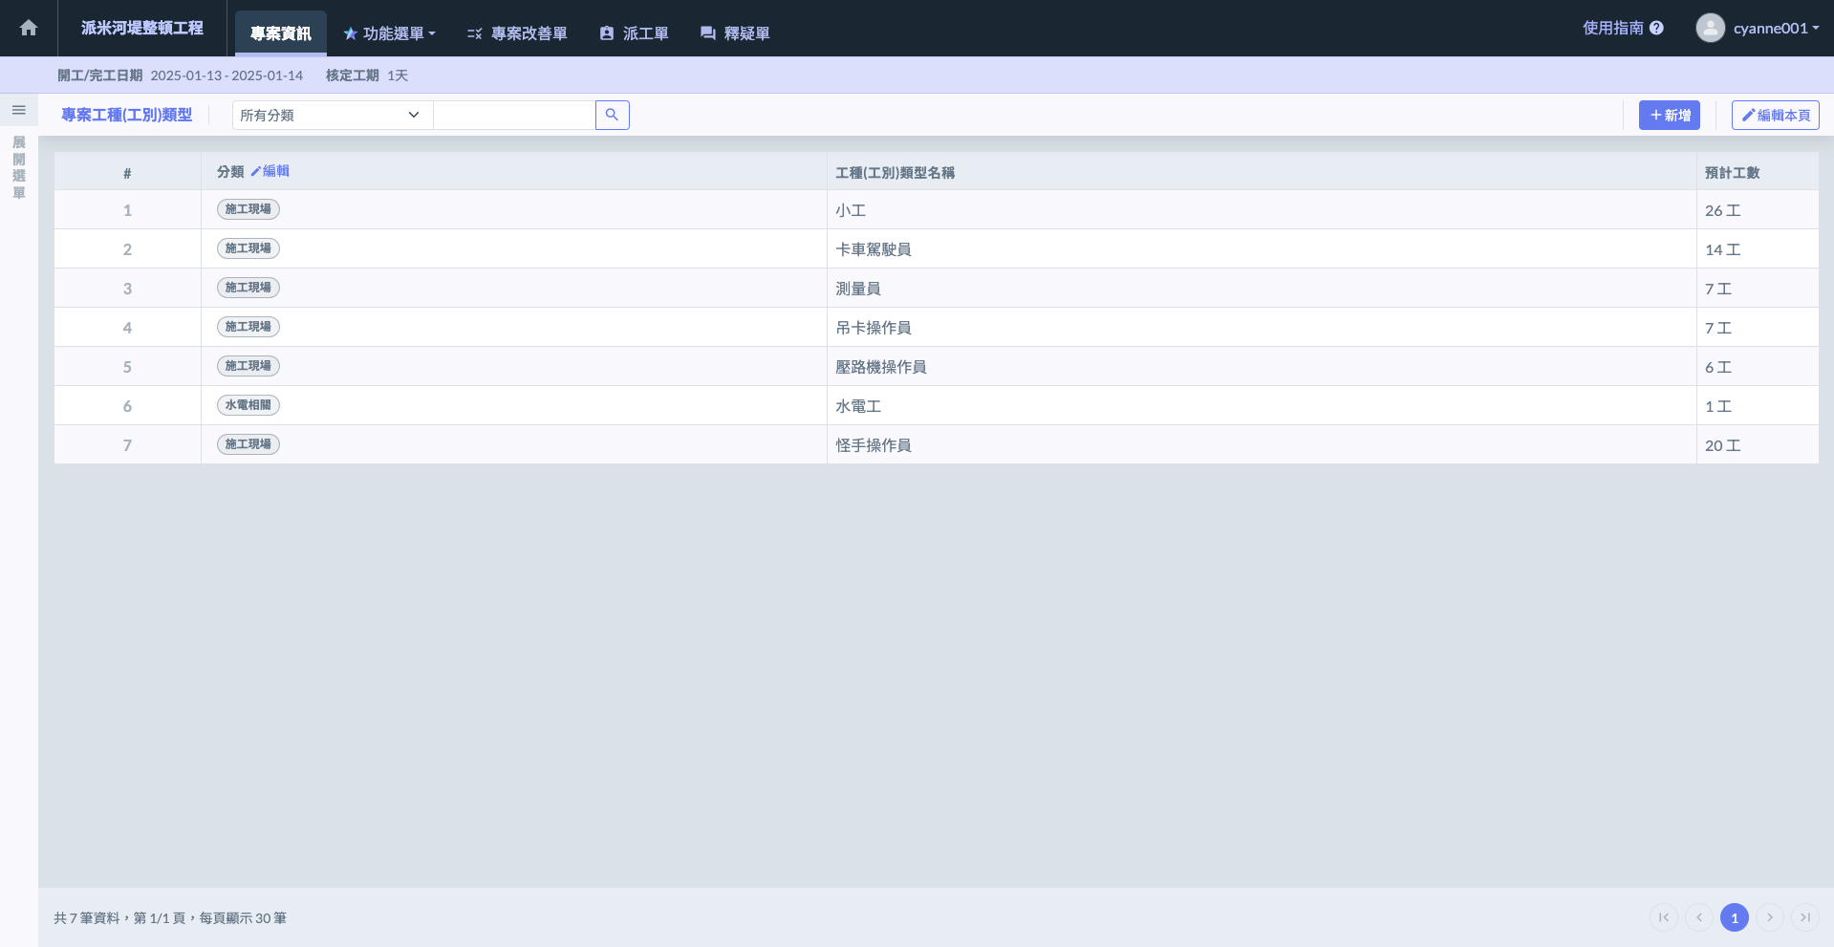Open the 派工單 menu item
The width and height of the screenshot is (1834, 947).
pyautogui.click(x=635, y=33)
